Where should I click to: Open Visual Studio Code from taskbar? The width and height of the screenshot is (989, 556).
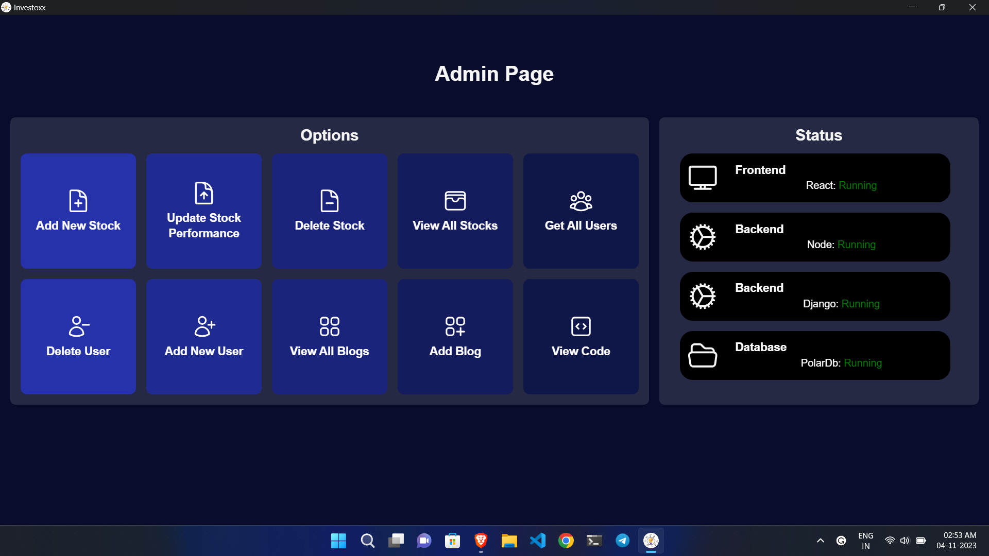click(x=538, y=541)
